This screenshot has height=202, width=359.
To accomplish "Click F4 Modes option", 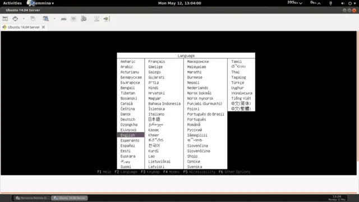I will tap(171, 172).
